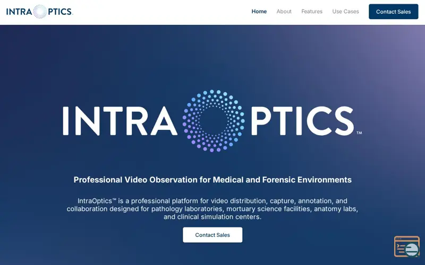
Task: Open Use Cases in navigation
Action: (x=345, y=11)
